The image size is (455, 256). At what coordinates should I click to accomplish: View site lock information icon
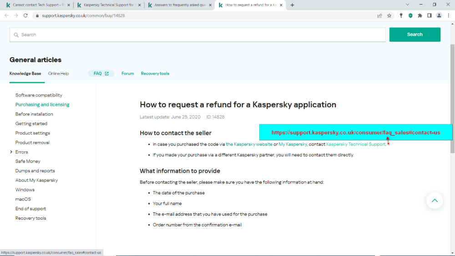point(37,15)
